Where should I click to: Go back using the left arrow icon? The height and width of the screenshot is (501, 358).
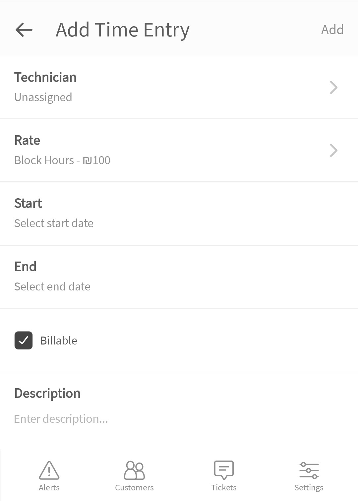tap(24, 30)
